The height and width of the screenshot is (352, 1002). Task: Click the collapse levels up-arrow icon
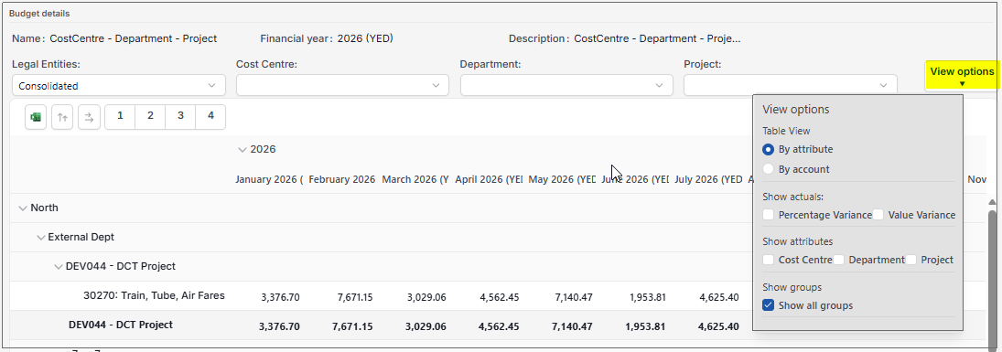(x=62, y=117)
